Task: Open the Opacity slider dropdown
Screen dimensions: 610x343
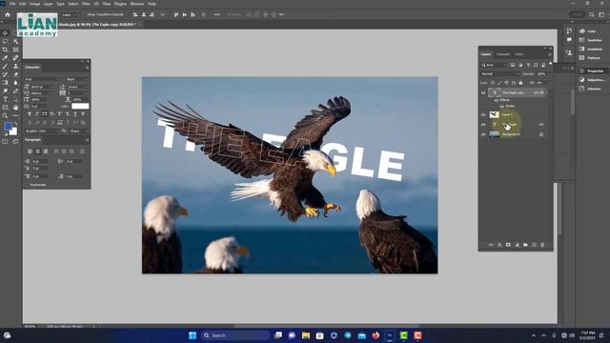Action: (x=549, y=74)
